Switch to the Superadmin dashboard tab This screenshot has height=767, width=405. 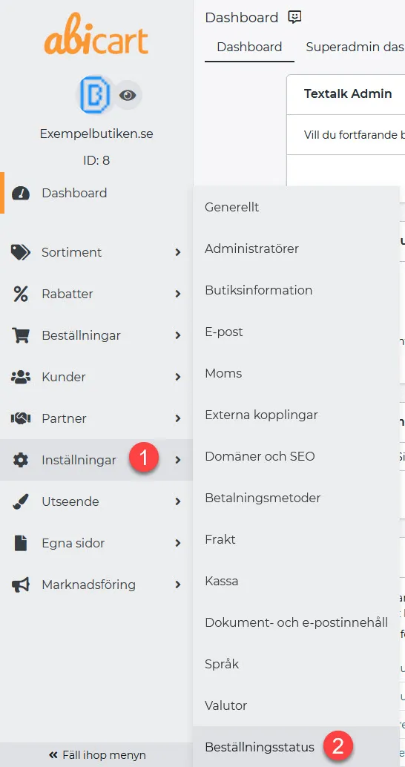[355, 47]
